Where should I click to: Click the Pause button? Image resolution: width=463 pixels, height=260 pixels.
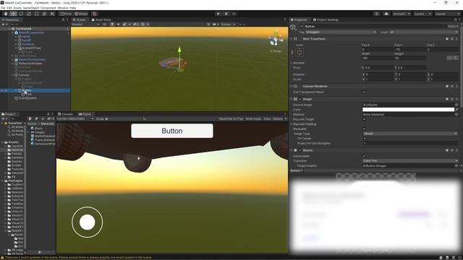pyautogui.click(x=226, y=14)
